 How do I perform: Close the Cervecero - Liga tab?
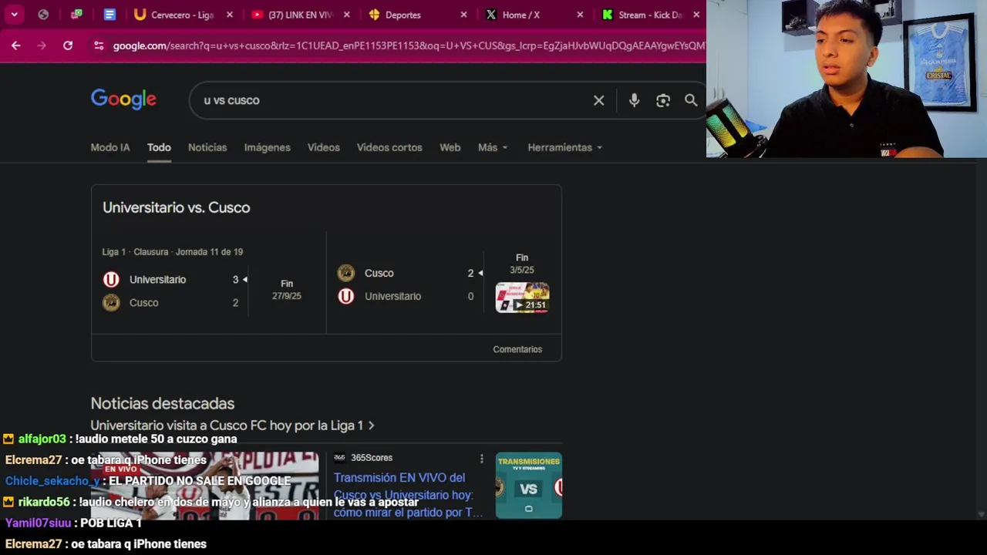pyautogui.click(x=229, y=15)
